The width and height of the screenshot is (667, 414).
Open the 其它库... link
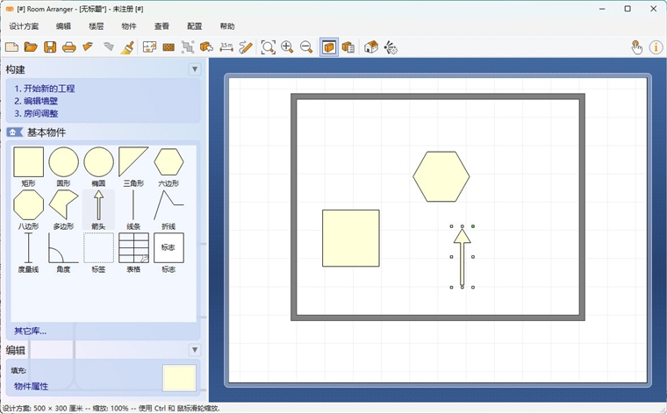30,332
